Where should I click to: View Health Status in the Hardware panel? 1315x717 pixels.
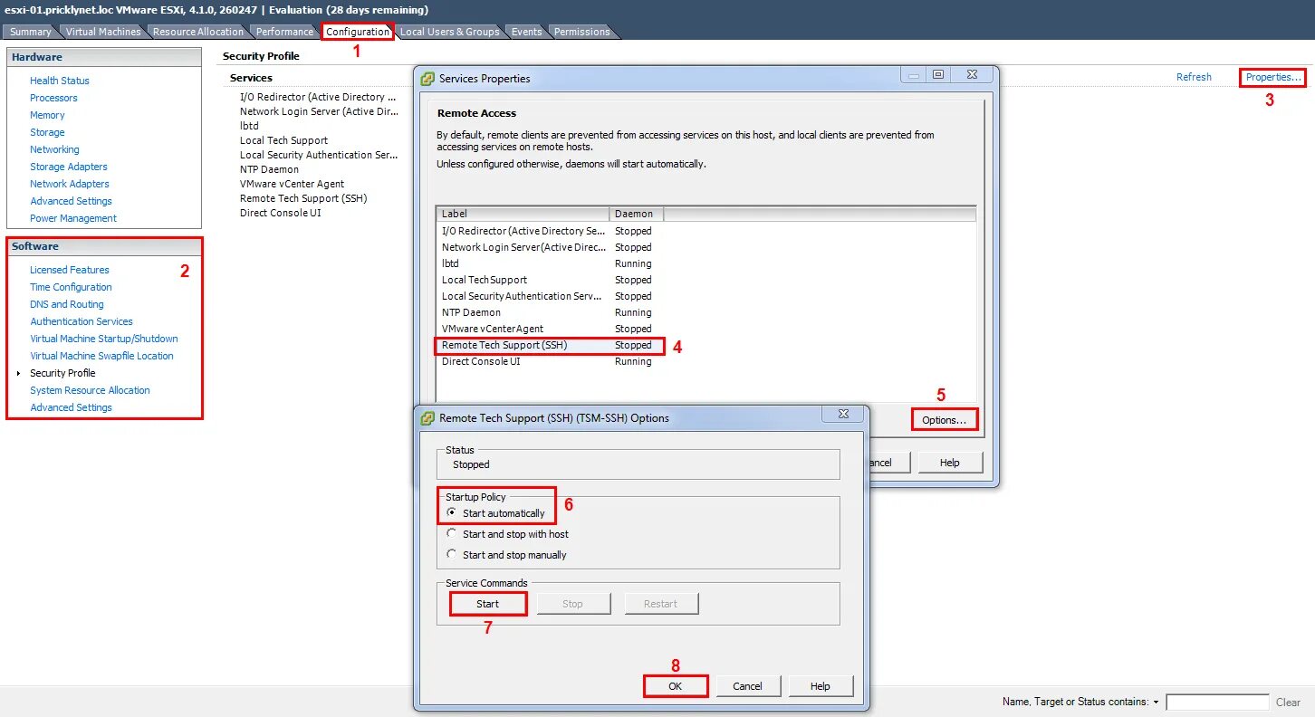60,80
